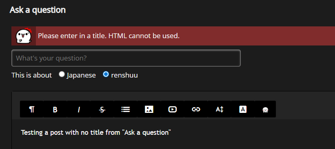Click the "This is about" label
Screen dimensions: 335x149
click(x=31, y=75)
